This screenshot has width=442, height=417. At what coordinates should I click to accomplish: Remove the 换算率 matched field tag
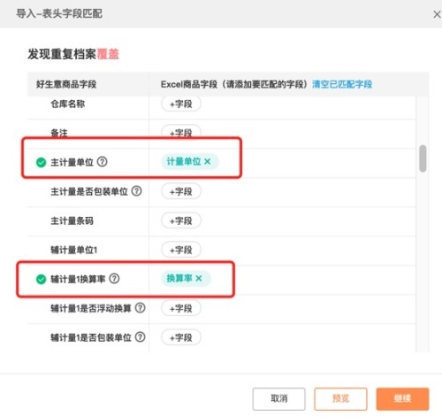pos(199,278)
